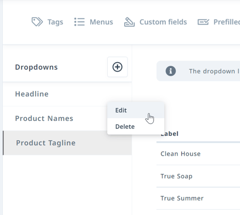Click the True Summer row
Screen dimensions: 240x215
198,198
